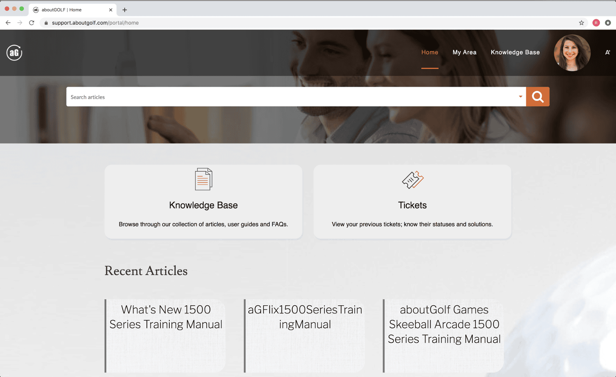Open the My Area nav tab
616x377 pixels.
pos(464,52)
